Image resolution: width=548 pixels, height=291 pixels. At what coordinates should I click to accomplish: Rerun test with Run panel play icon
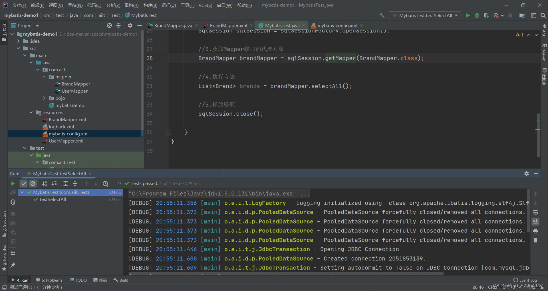[13, 184]
